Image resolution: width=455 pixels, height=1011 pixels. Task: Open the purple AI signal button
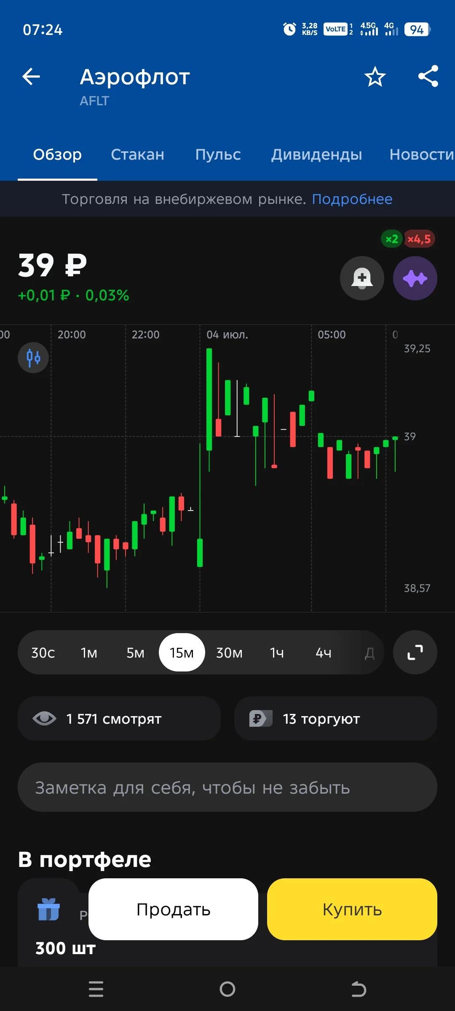pos(415,278)
